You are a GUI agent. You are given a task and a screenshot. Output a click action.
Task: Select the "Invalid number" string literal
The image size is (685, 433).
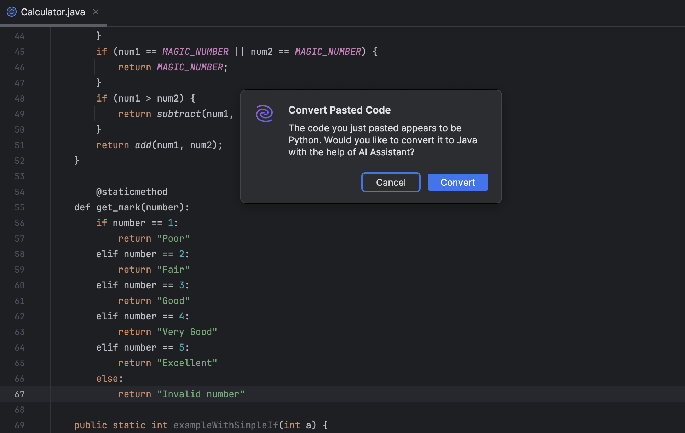[201, 394]
